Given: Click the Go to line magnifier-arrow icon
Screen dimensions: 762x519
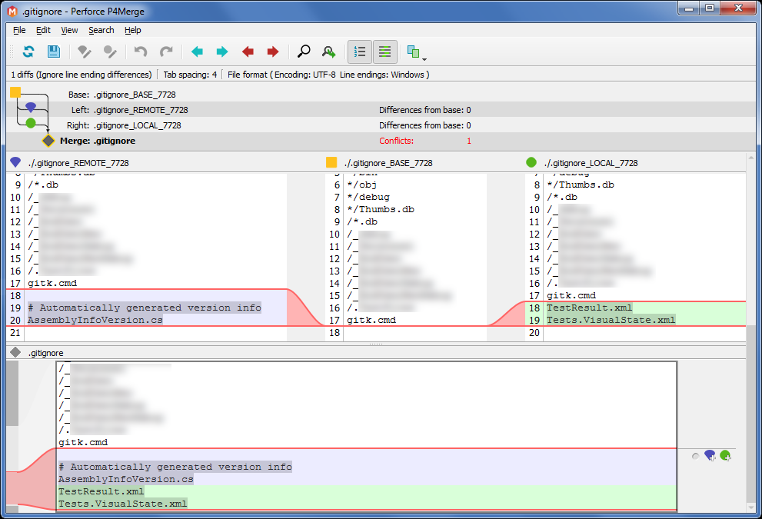Looking at the screenshot, I should pyautogui.click(x=329, y=52).
